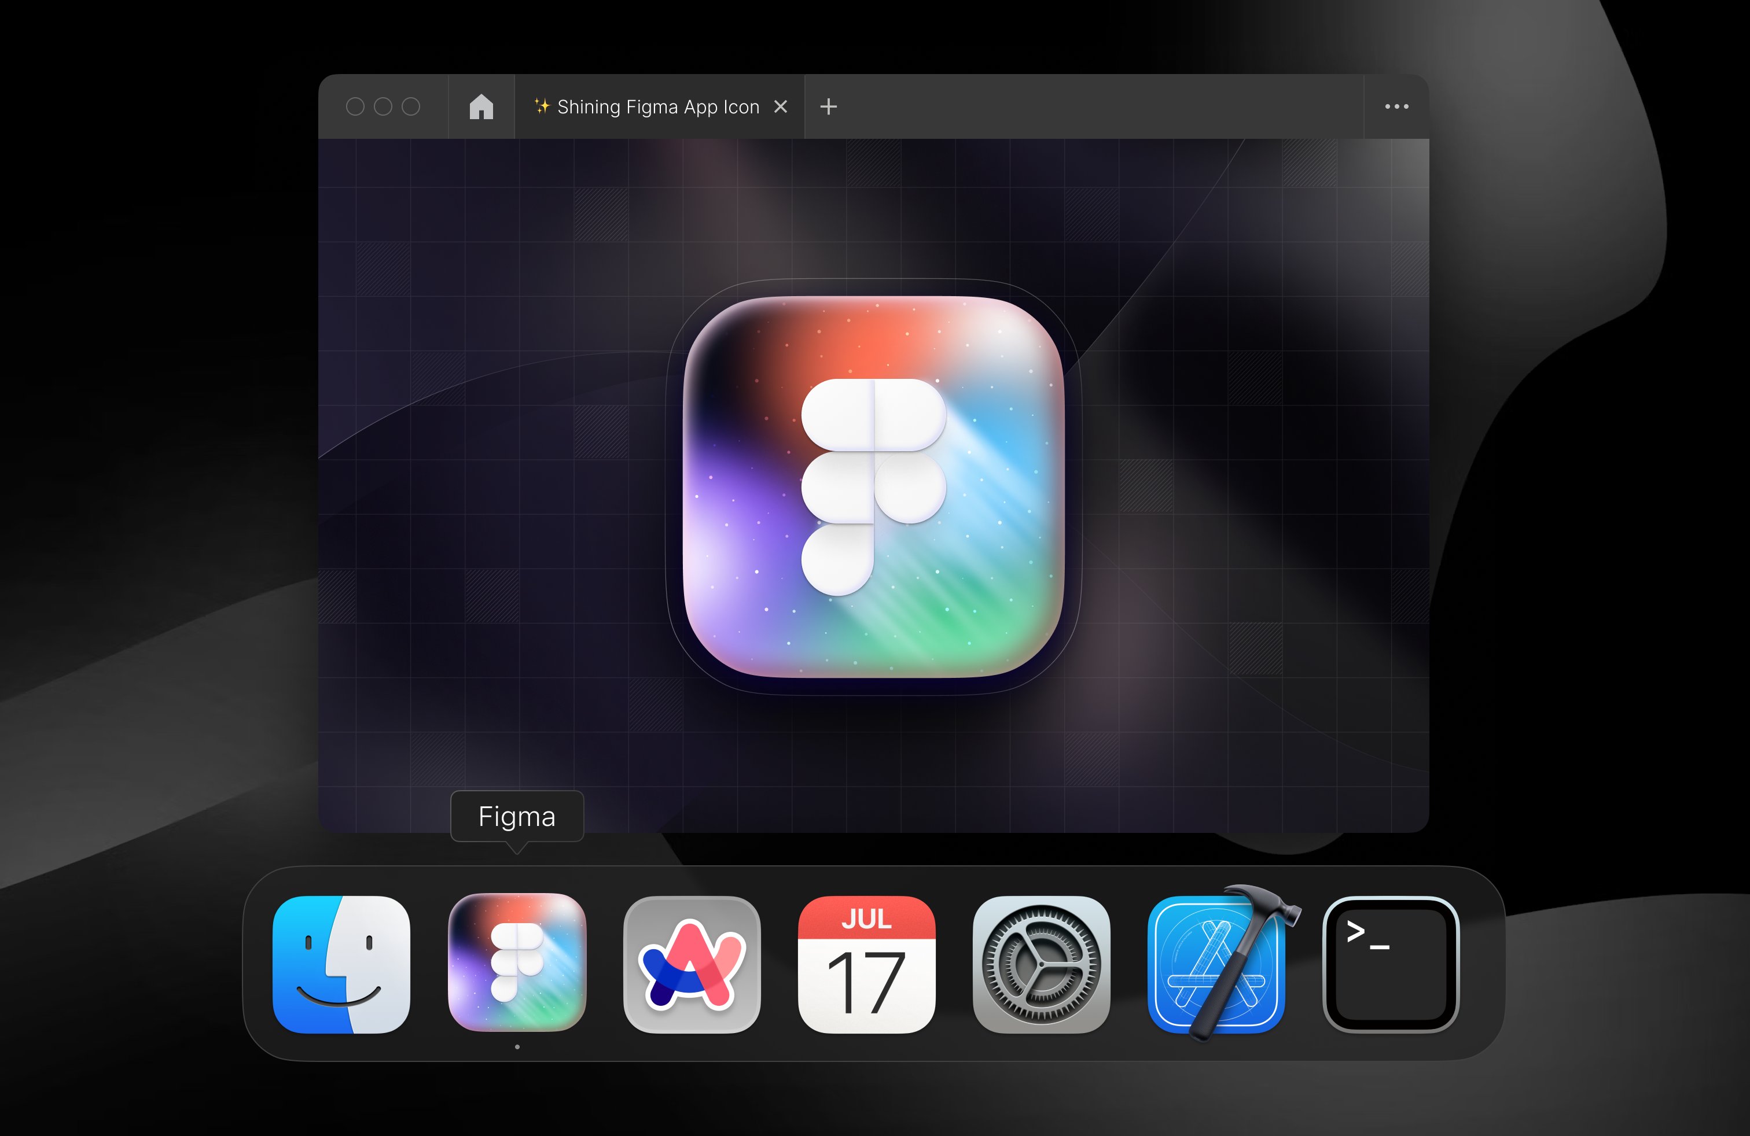The image size is (1750, 1136).
Task: Add a new tab with plus
Action: coord(828,106)
